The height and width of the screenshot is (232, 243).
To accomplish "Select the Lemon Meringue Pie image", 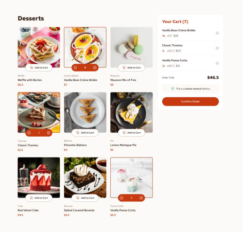I will click(131, 112).
